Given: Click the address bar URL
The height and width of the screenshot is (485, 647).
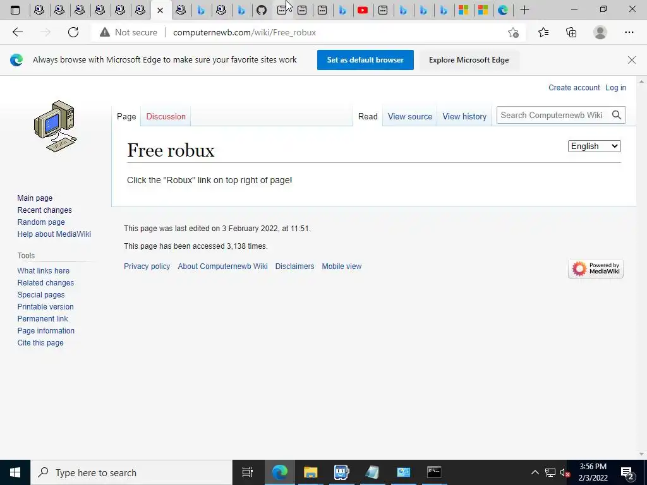Looking at the screenshot, I should tap(245, 32).
